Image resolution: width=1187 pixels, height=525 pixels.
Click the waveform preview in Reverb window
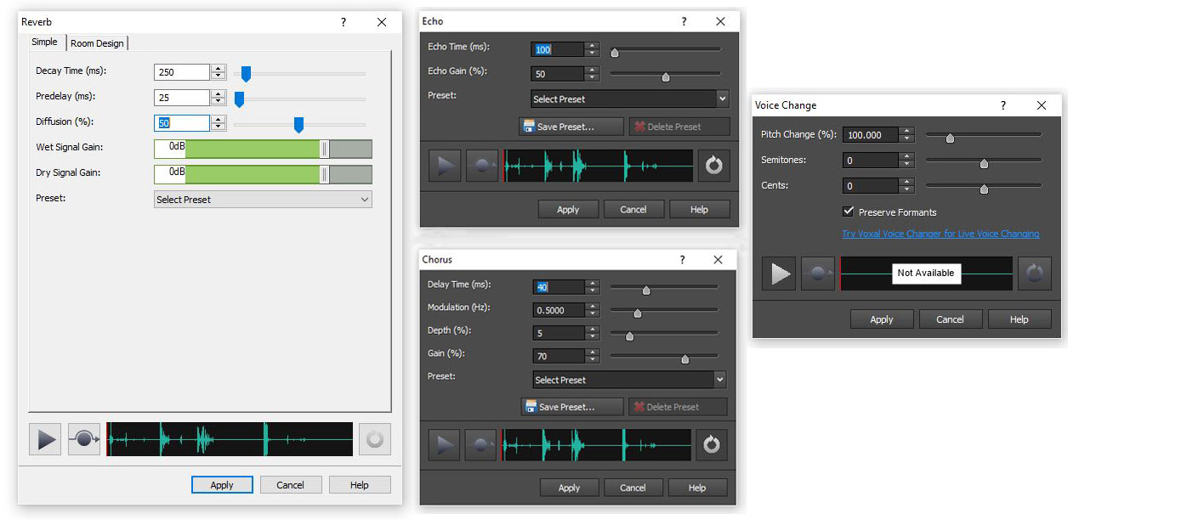[230, 439]
